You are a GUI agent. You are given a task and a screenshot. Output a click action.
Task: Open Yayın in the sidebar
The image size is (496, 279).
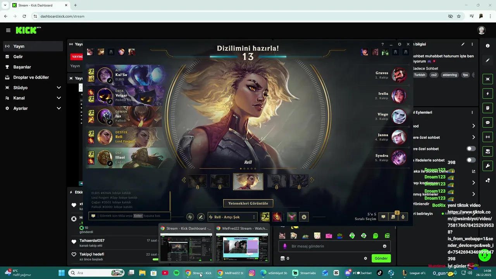(33, 46)
